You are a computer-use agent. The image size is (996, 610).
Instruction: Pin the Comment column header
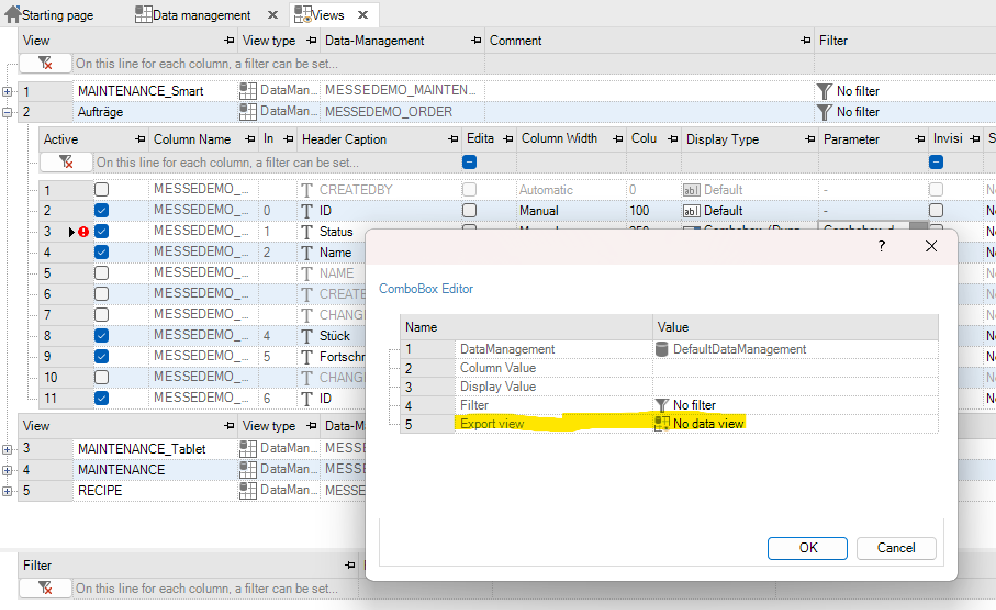805,41
